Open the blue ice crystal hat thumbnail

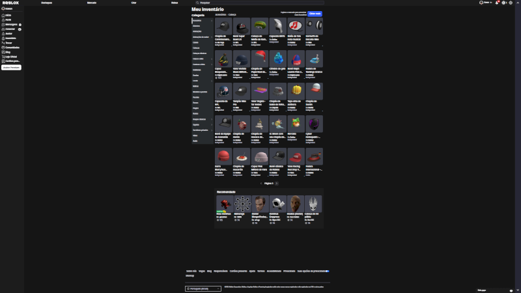click(278, 59)
